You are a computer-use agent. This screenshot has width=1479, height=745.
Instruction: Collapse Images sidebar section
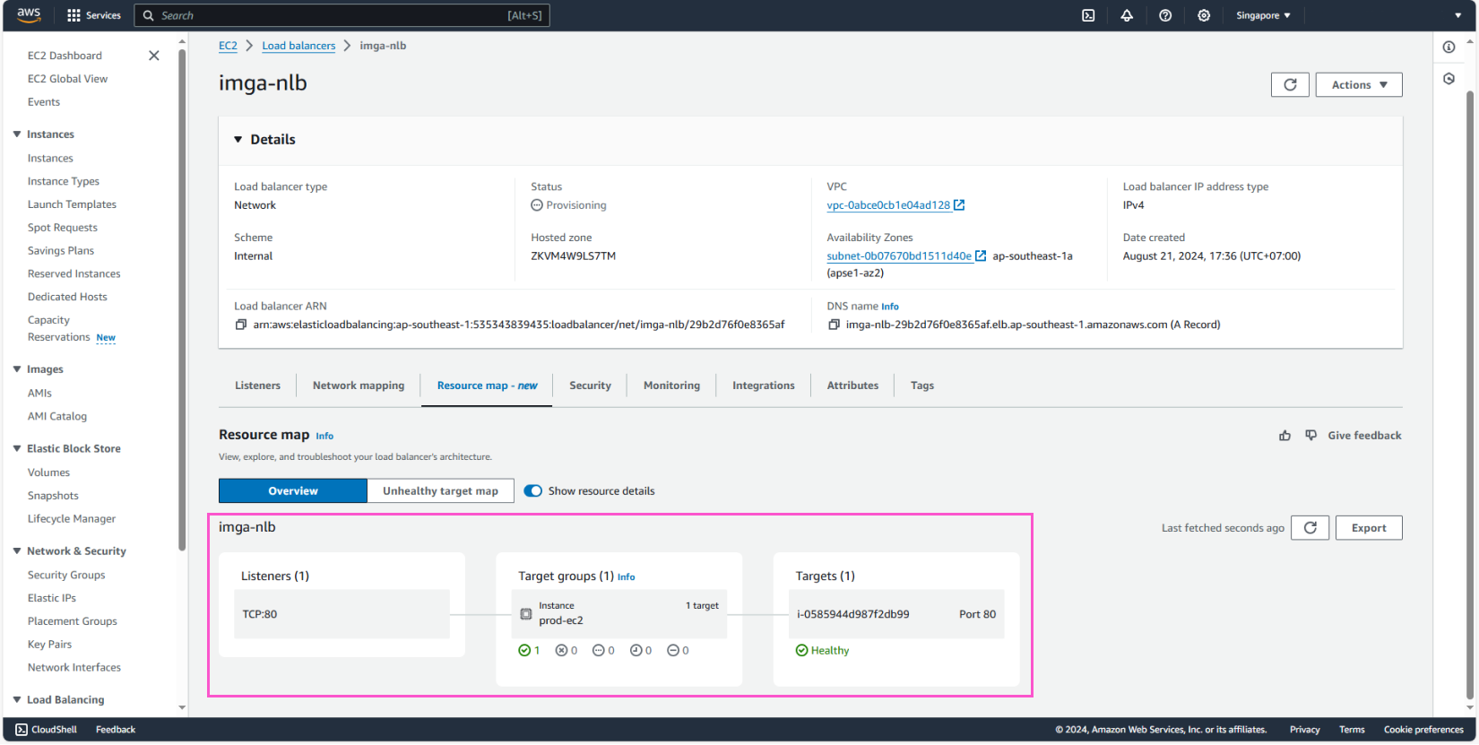pos(17,369)
